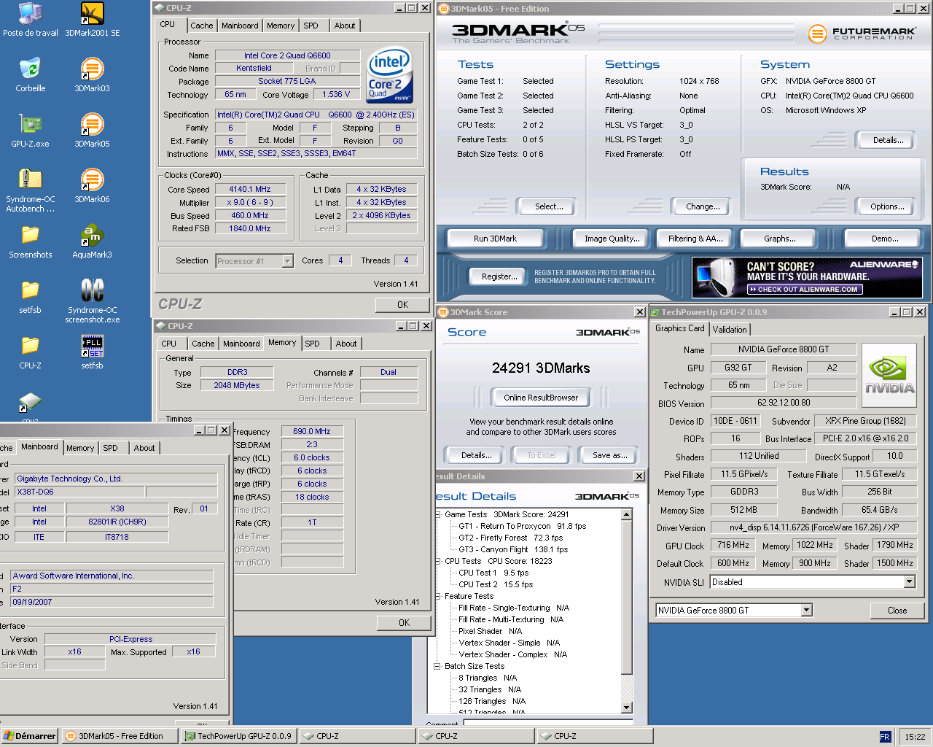Click OK in Memory CPU-Z window
This screenshot has width=933, height=747.
pyautogui.click(x=404, y=623)
